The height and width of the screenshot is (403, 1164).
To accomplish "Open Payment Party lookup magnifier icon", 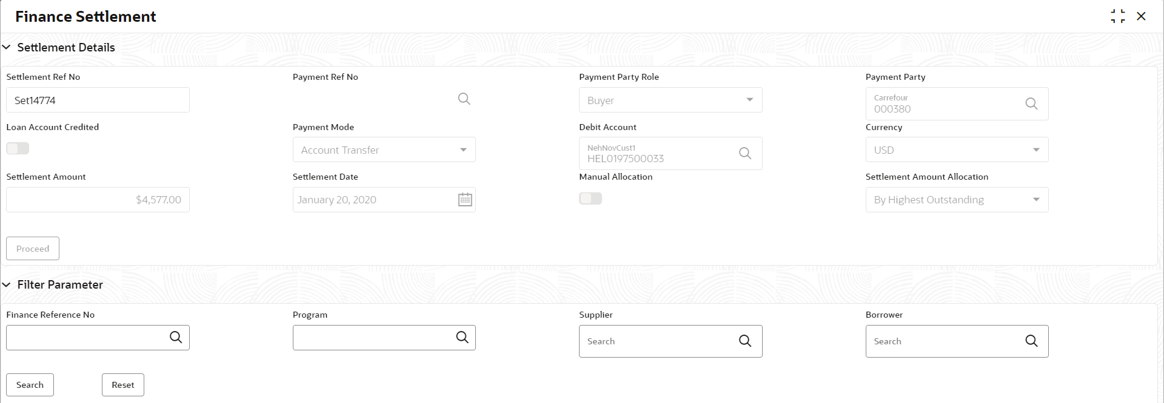I will pos(1031,103).
